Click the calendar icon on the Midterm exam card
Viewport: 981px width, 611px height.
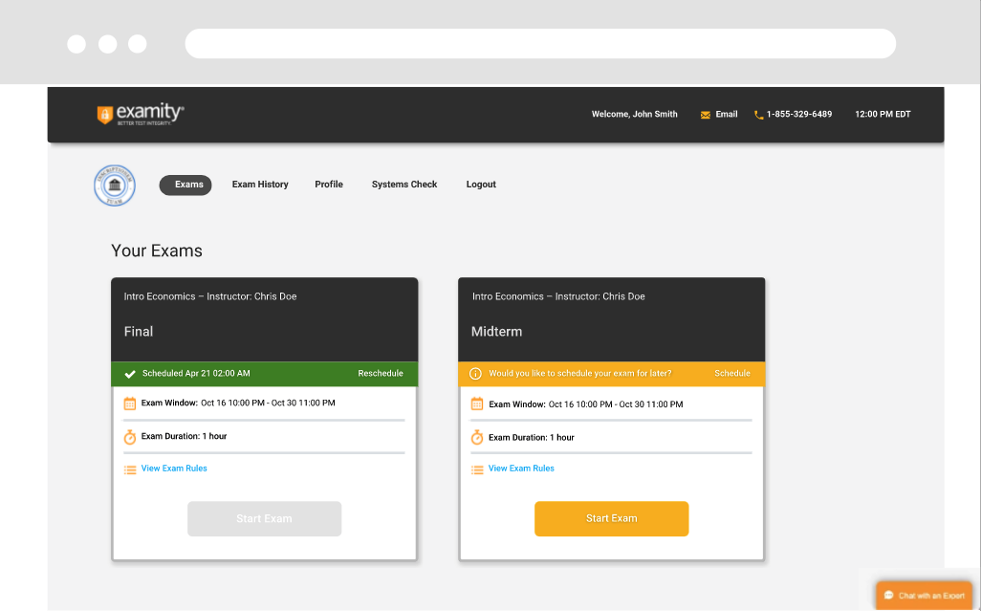pos(477,404)
